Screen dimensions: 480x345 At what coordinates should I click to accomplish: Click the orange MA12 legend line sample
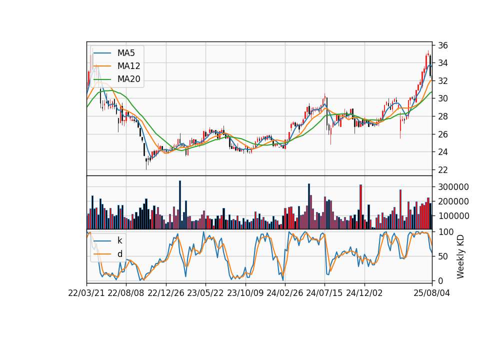(102, 66)
